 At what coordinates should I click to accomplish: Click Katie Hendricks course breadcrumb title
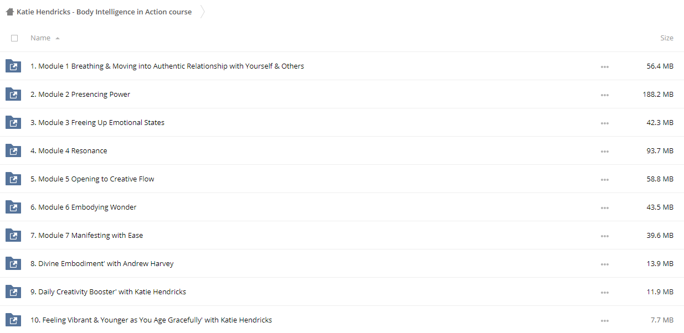(104, 12)
